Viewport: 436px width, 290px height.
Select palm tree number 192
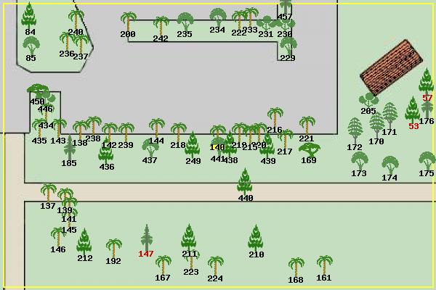113,246
